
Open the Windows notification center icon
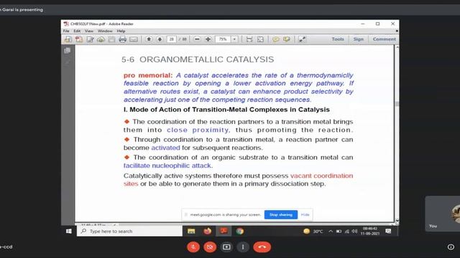[388, 231]
